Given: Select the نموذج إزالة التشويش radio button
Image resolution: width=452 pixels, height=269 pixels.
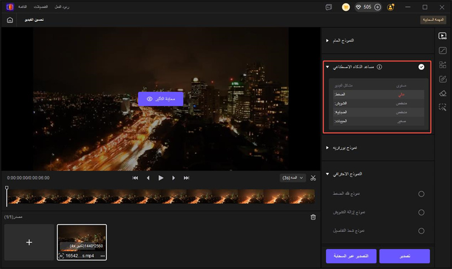Looking at the screenshot, I should pos(421,212).
